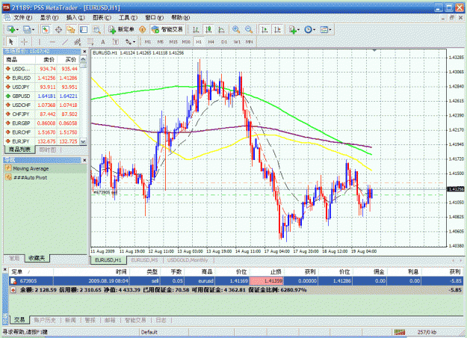Open the 日志 journal tab
This screenshot has width=467, height=338.
point(161,320)
